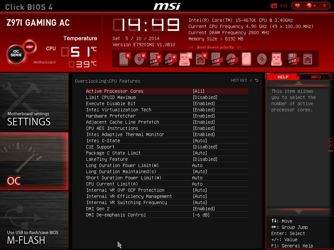Edit Long Duration Power Limit(W) value
The width and height of the screenshot is (334, 250).
[167, 165]
